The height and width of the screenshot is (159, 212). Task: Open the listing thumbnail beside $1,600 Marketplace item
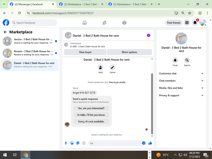[66, 45]
